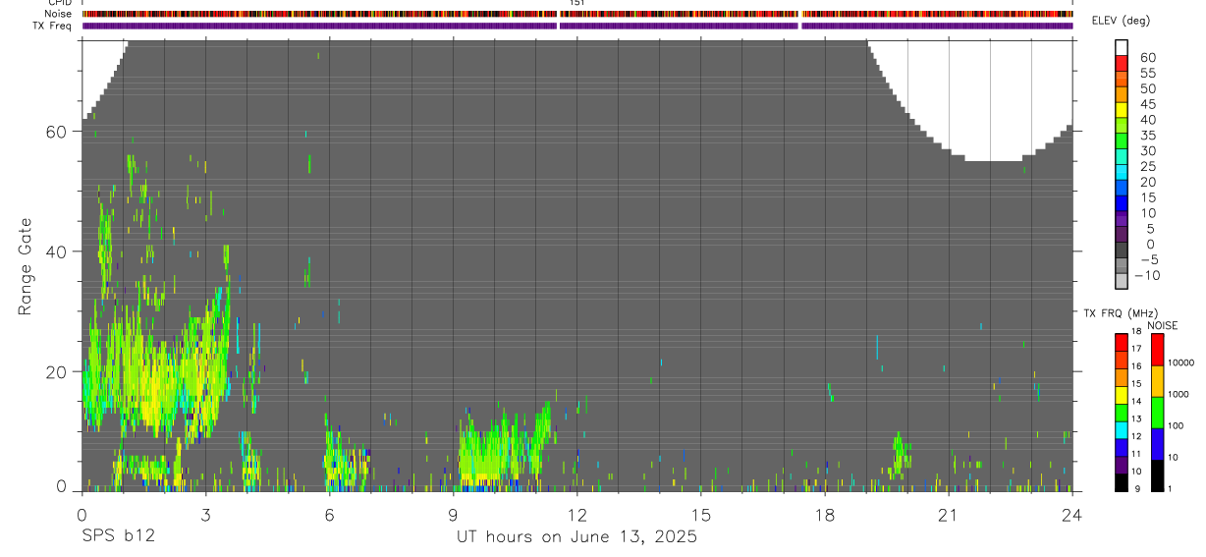Image resolution: width=1206 pixels, height=557 pixels.
Task: Click the x-axis tick label '6'
Action: (x=329, y=515)
